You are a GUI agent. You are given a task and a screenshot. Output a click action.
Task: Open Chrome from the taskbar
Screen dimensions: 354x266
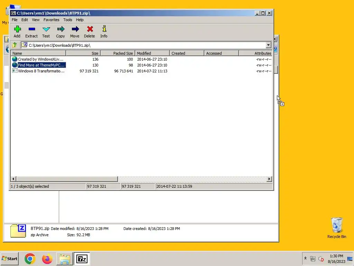click(x=30, y=258)
